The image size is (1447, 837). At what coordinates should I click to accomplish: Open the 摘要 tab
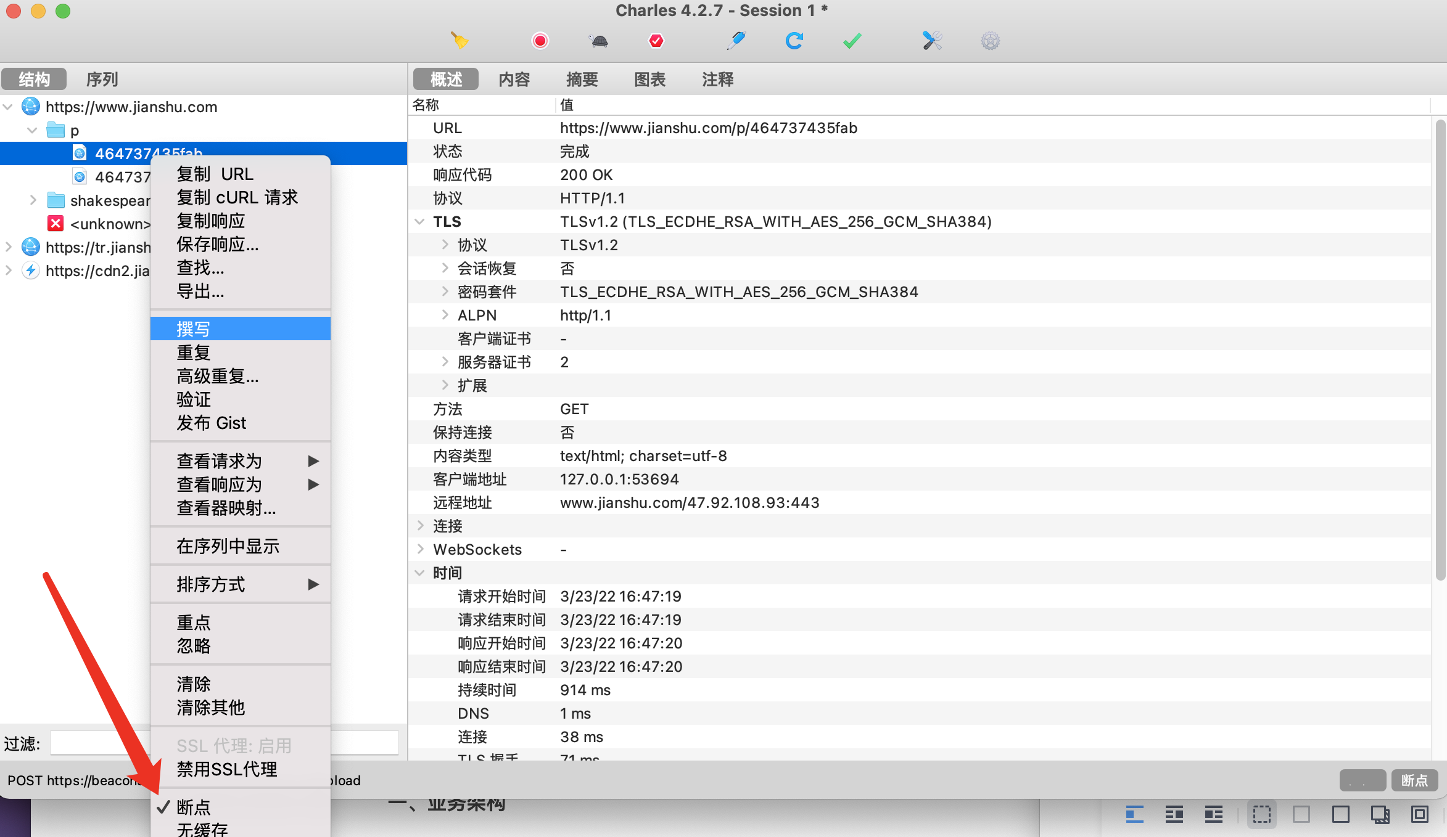click(x=582, y=79)
